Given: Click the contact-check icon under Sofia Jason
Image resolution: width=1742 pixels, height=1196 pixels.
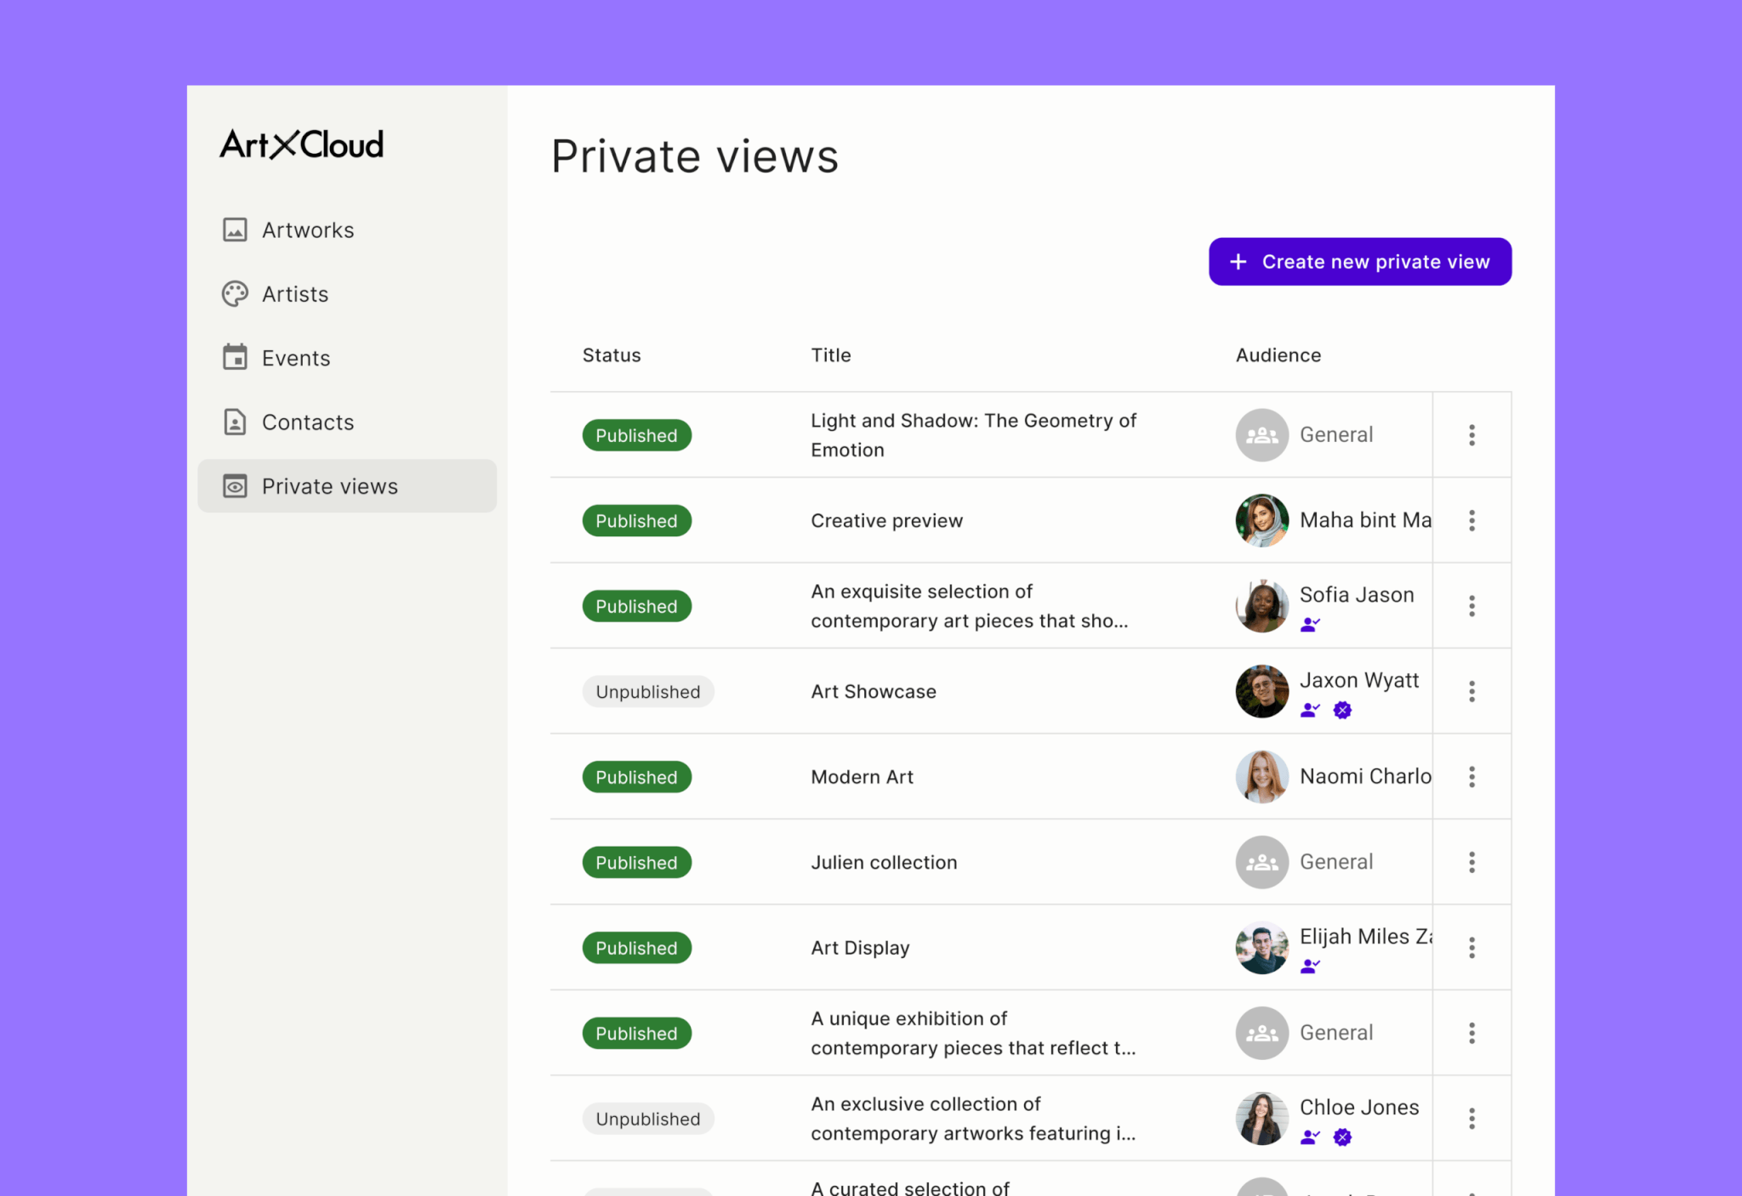Looking at the screenshot, I should point(1310,625).
